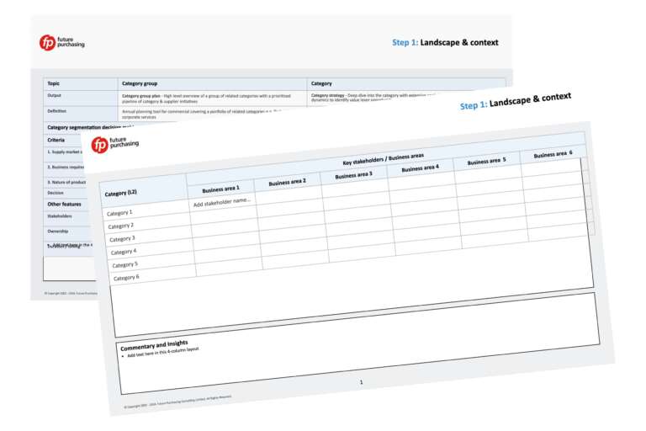Viewport: 646px width, 431px height.
Task: Click the Category 6 row label
Action: (126, 278)
